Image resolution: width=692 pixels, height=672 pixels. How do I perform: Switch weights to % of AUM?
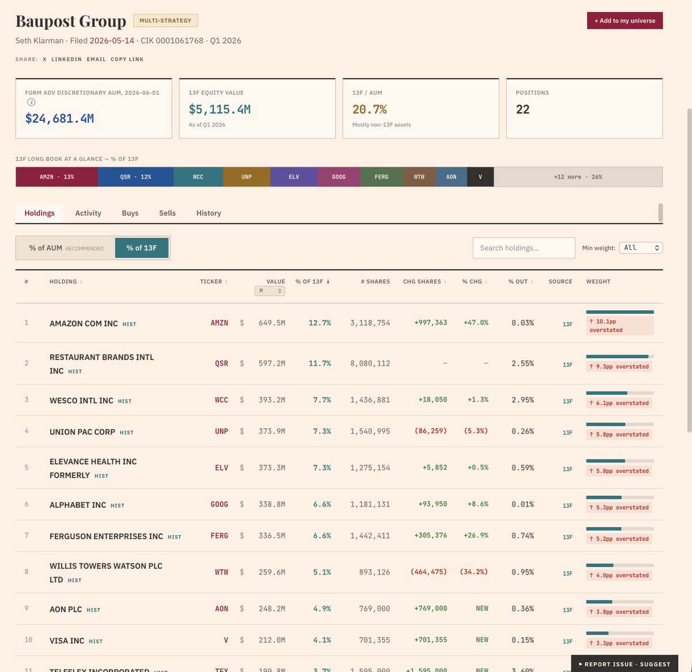pos(66,248)
